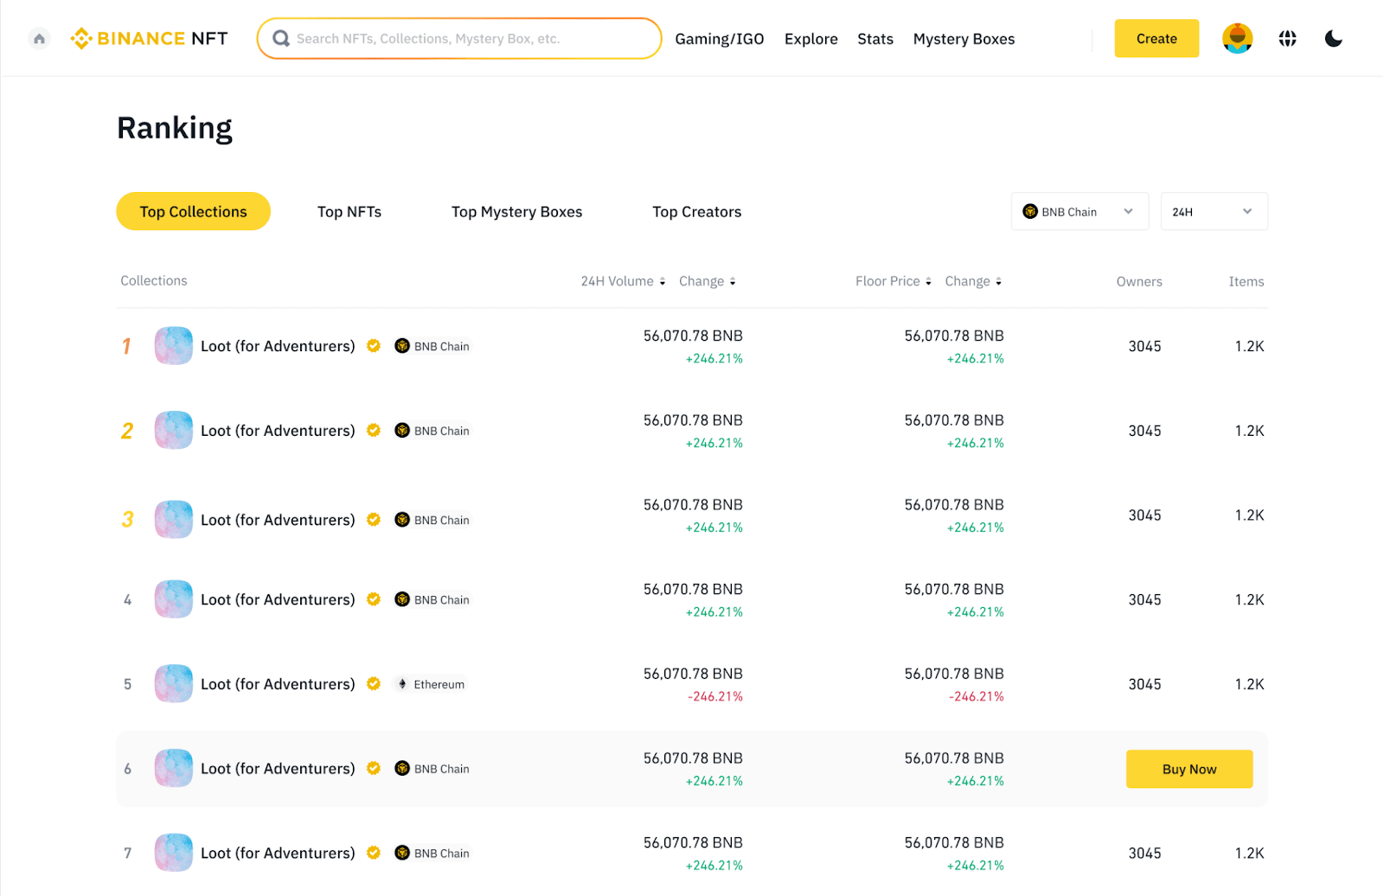Click Buy Now in row 6
The height and width of the screenshot is (896, 1384).
[x=1189, y=769]
